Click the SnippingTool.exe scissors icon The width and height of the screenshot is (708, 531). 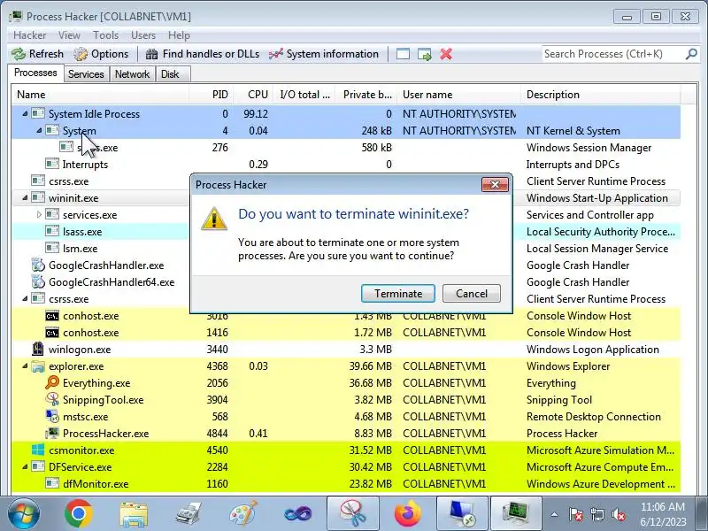[52, 400]
